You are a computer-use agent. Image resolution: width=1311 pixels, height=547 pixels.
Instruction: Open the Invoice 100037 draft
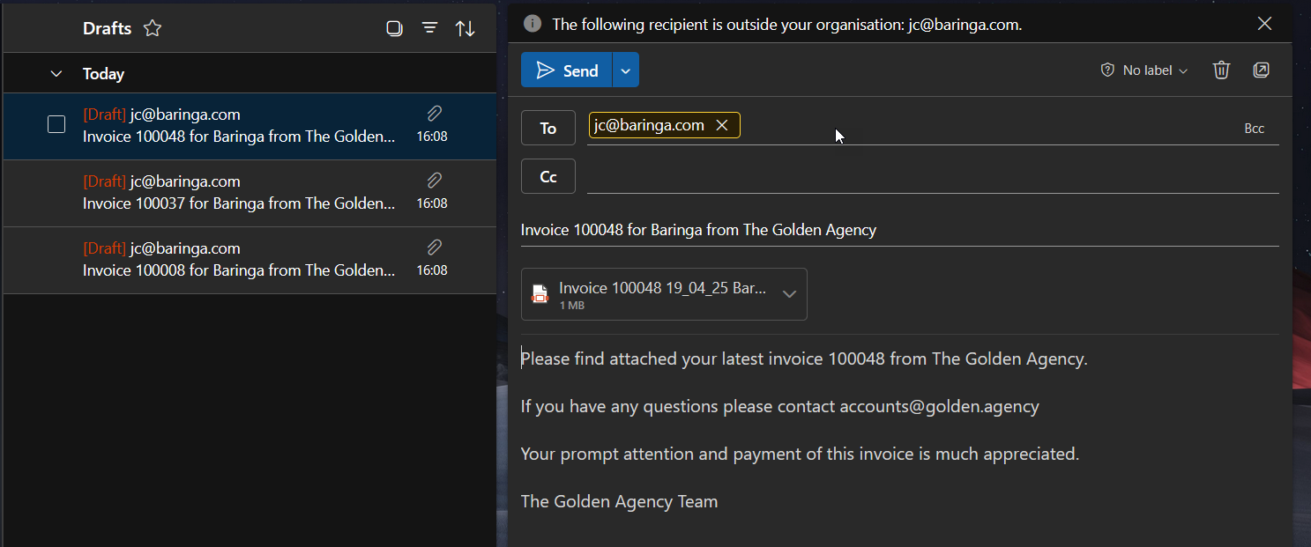tap(238, 193)
